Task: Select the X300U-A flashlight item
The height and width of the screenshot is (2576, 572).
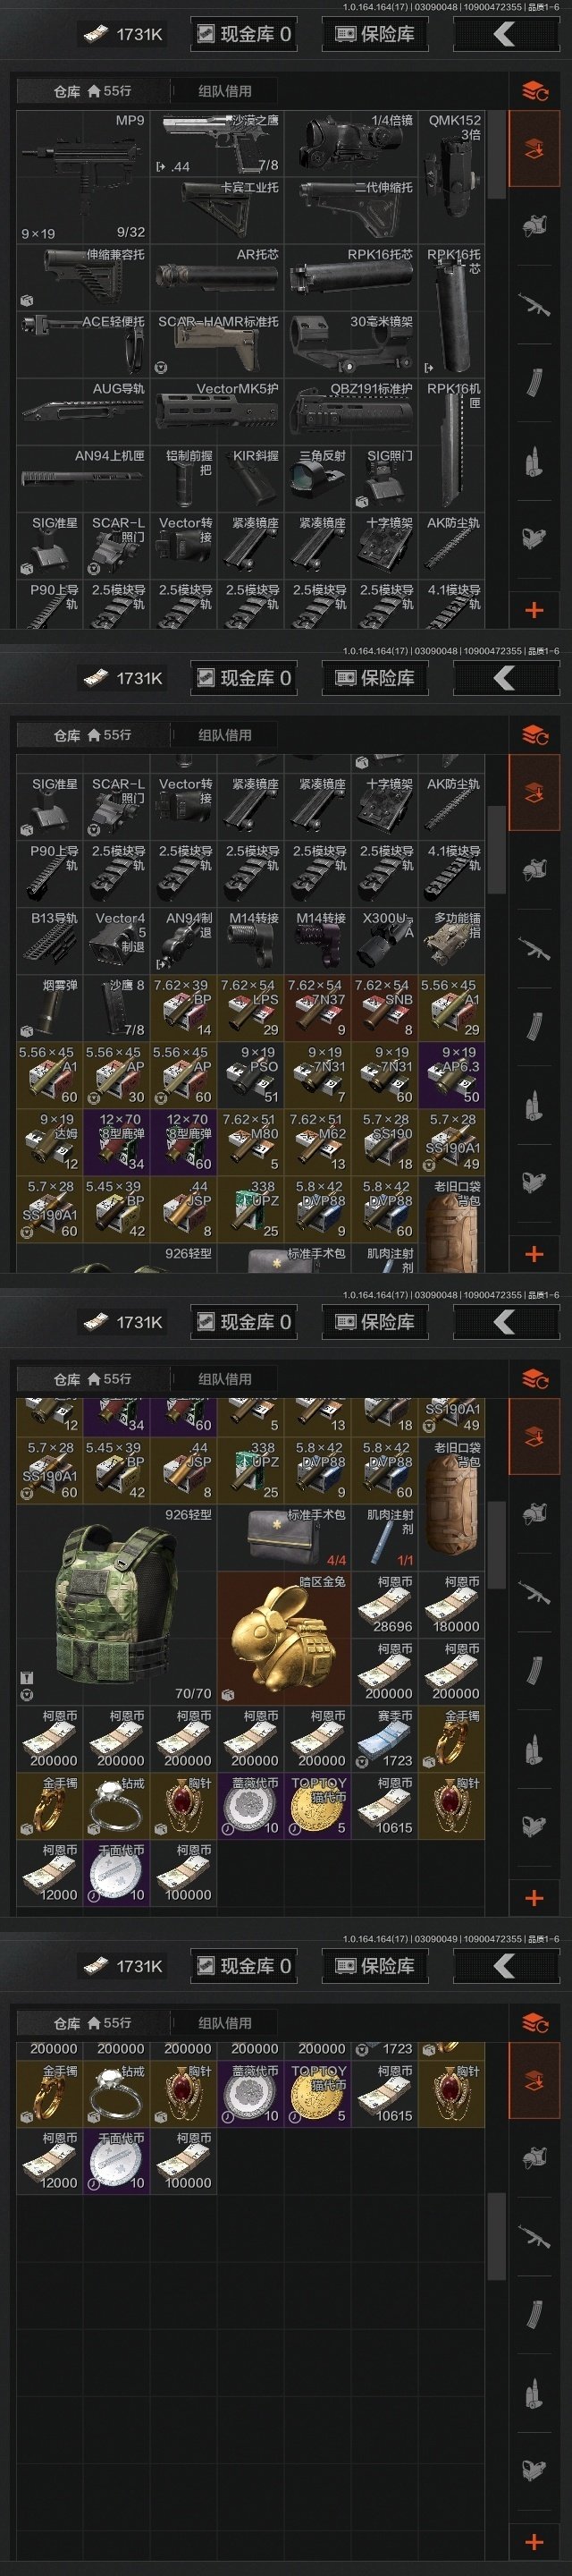Action: pos(385,940)
